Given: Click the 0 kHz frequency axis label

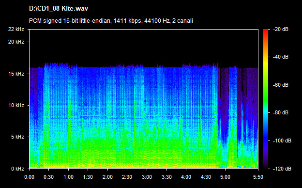Looking at the screenshot, I should [x=17, y=169].
